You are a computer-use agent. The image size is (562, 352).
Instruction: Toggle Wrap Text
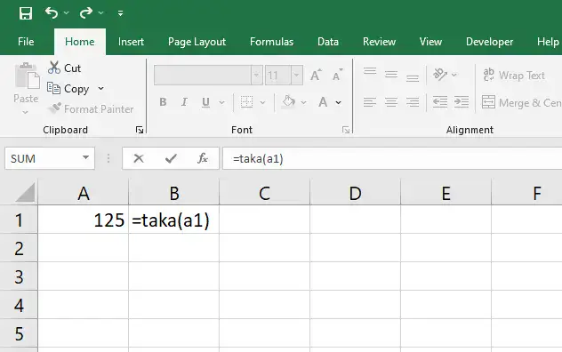coord(514,76)
